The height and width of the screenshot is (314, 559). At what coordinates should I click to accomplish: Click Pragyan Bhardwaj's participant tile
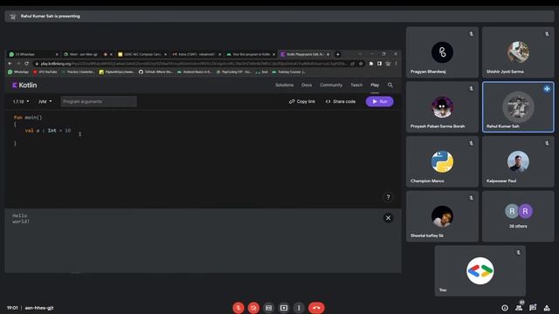[x=442, y=52]
